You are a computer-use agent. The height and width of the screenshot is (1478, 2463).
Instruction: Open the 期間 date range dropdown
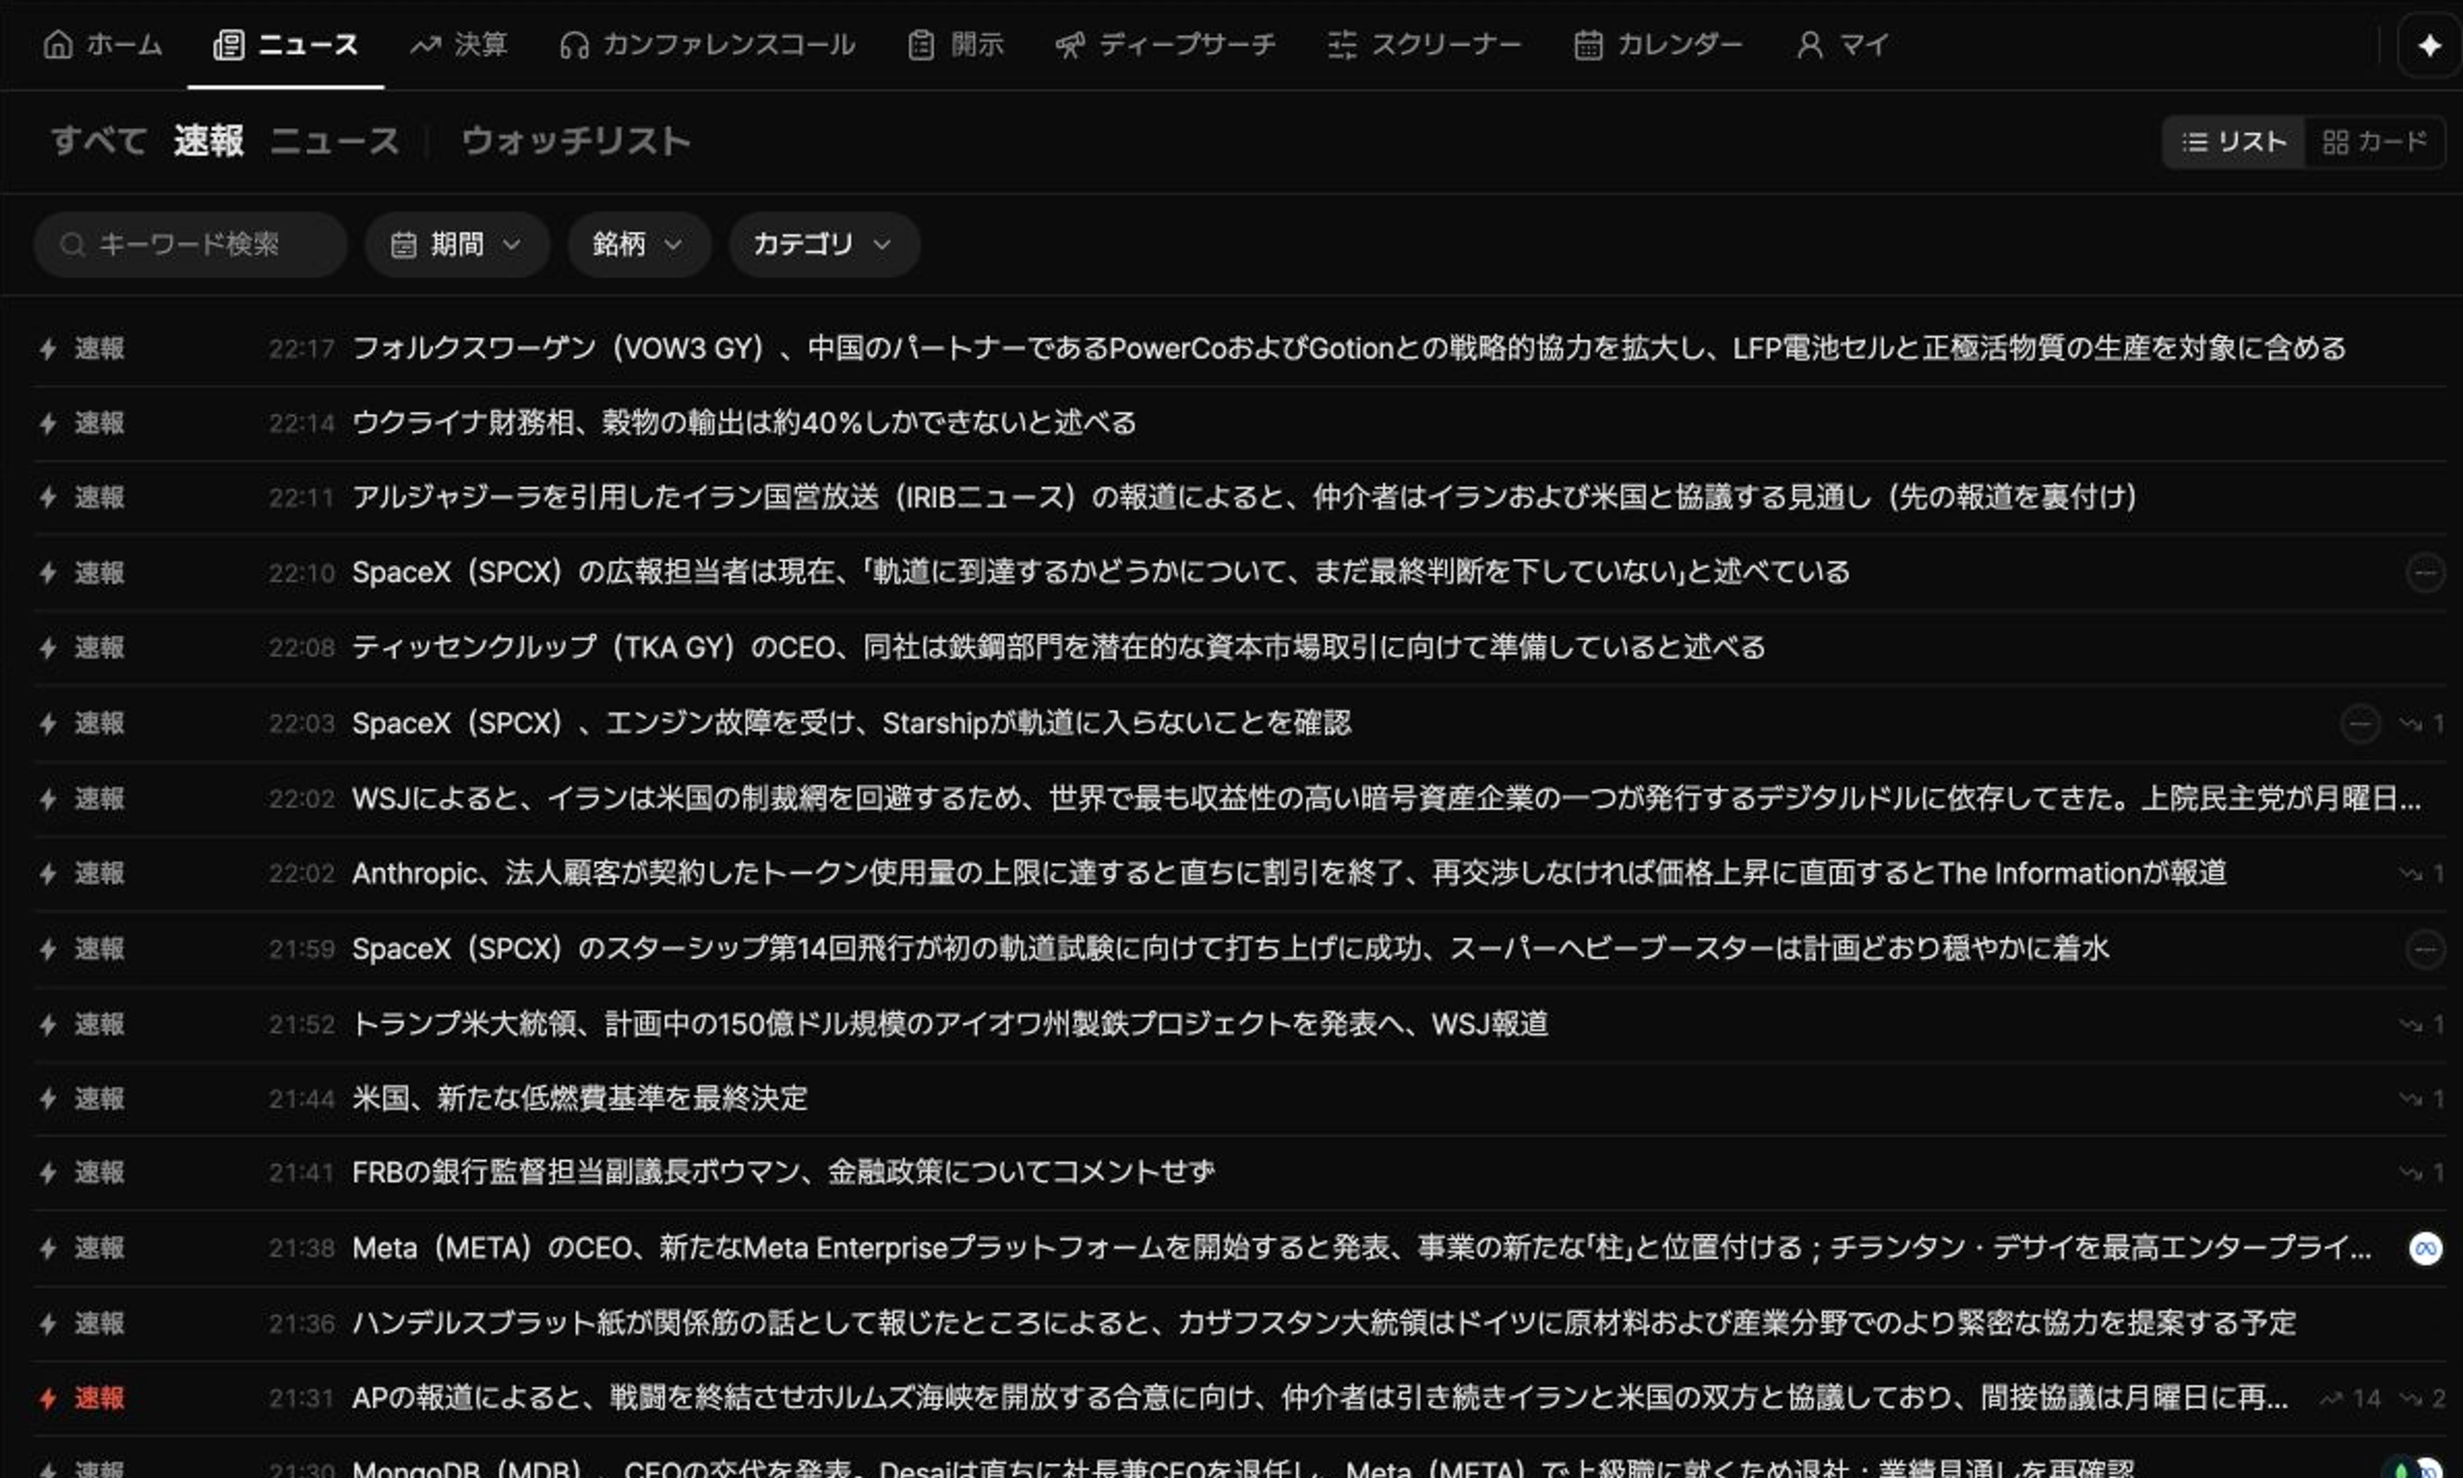[x=456, y=244]
